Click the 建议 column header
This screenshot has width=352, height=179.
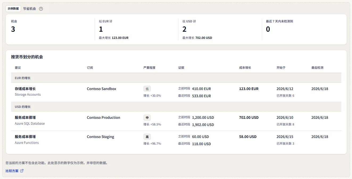(18, 68)
